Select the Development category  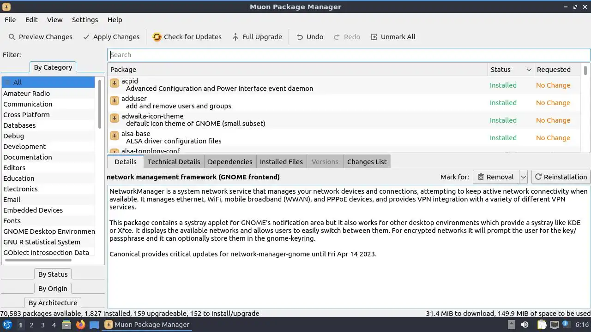point(24,147)
